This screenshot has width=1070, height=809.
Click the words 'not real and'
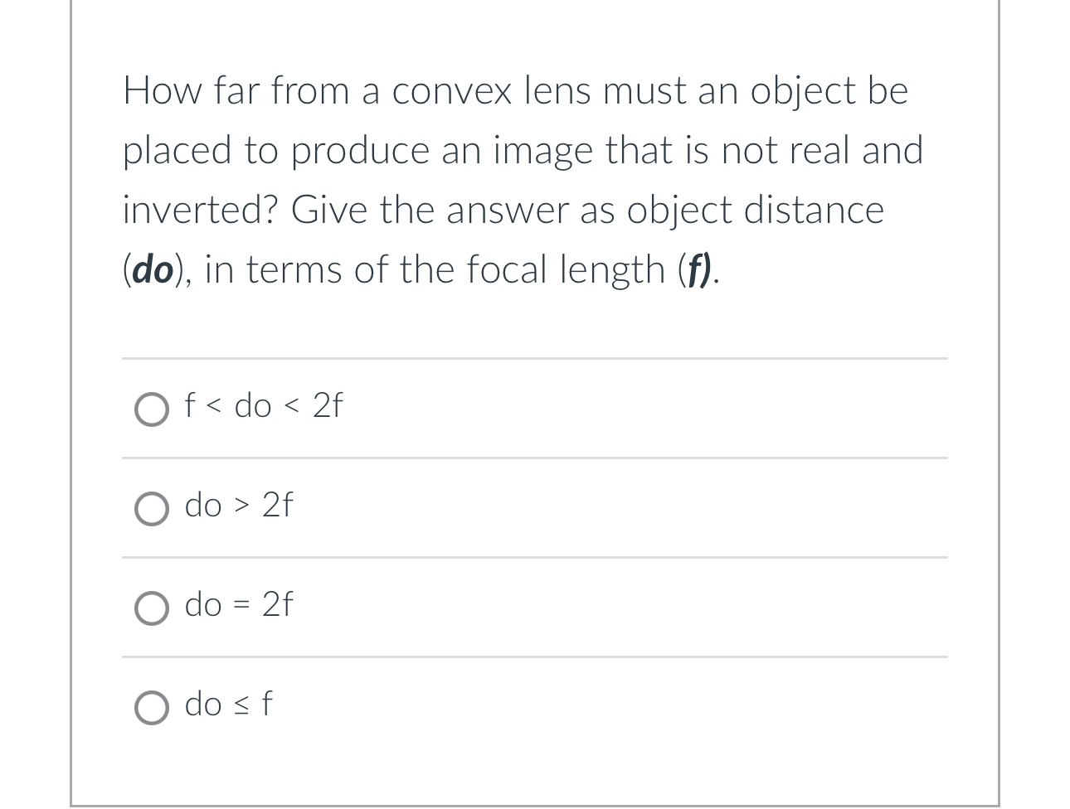[822, 150]
